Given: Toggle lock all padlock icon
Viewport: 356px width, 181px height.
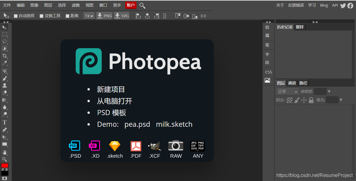Looking at the screenshot, I should (x=311, y=100).
